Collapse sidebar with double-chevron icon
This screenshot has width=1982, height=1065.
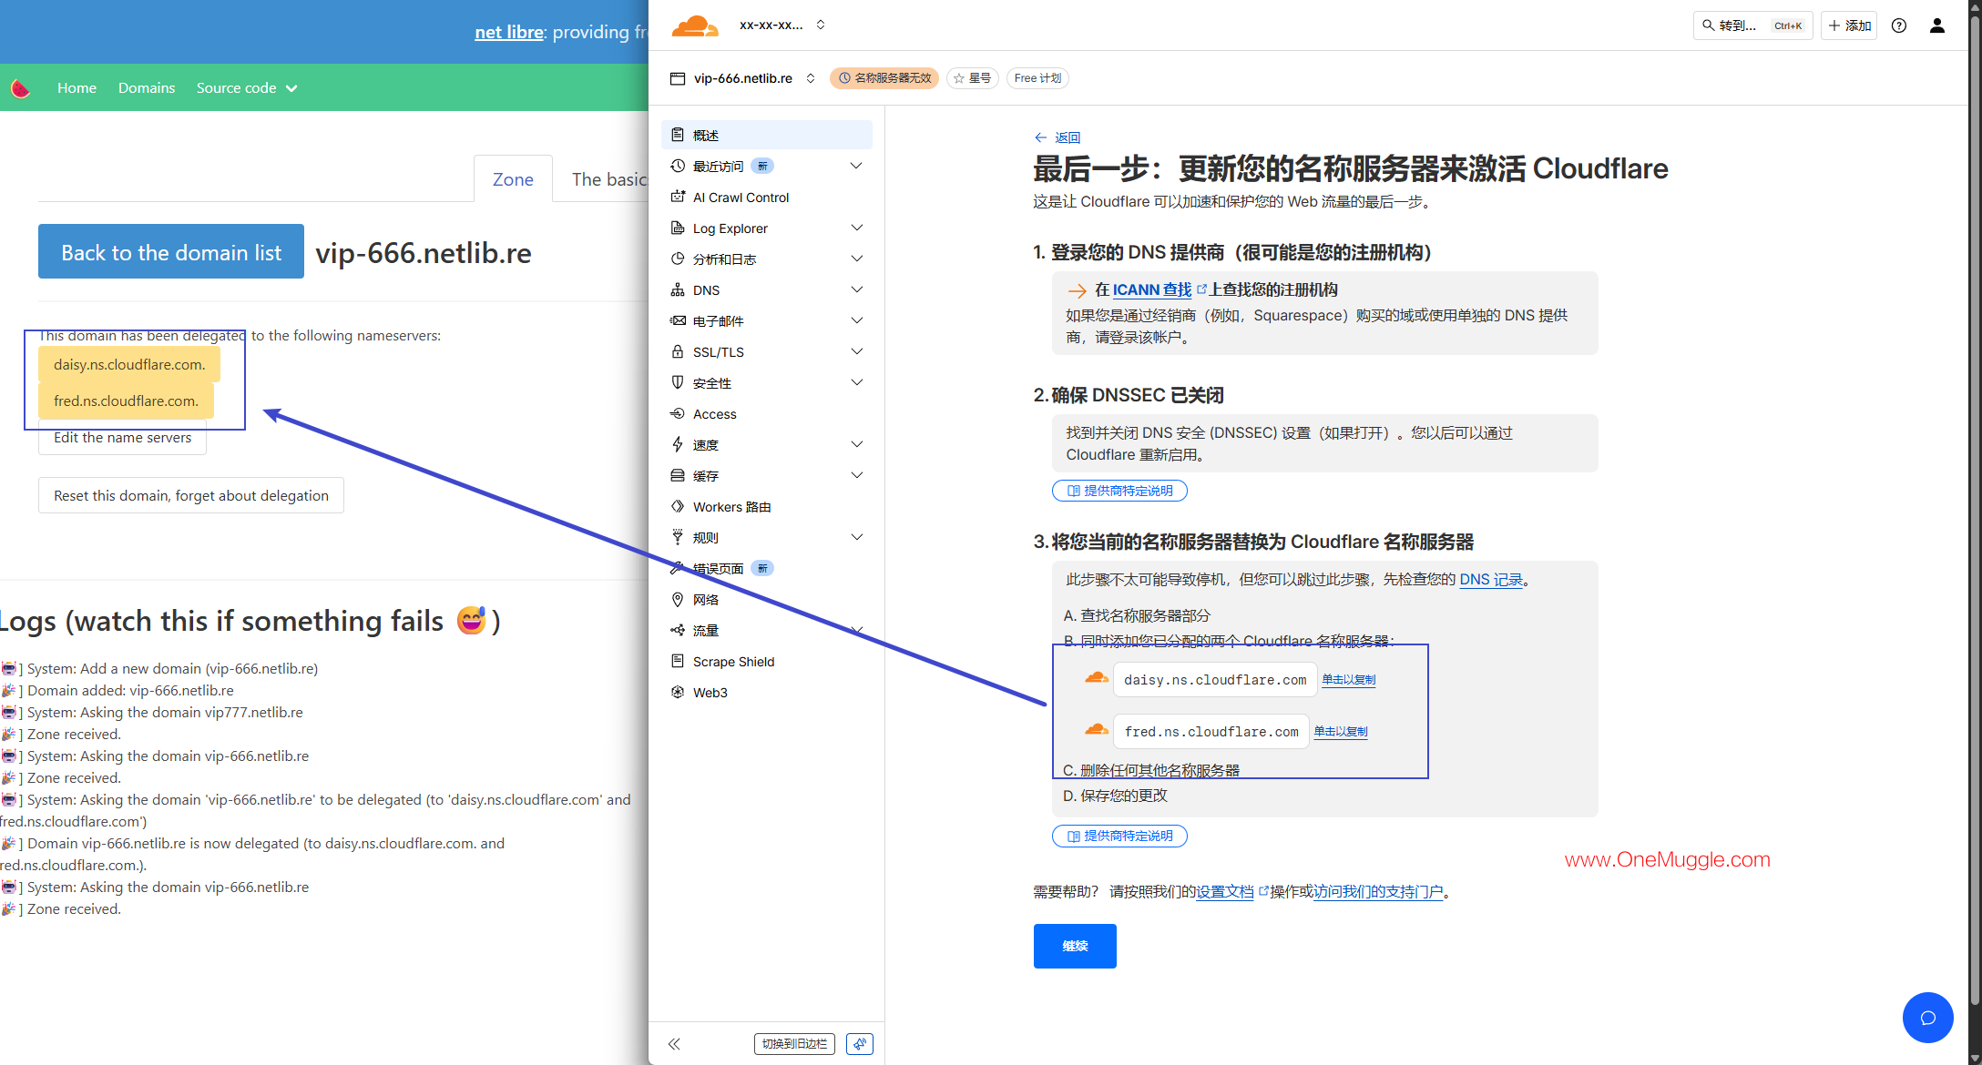674,1044
